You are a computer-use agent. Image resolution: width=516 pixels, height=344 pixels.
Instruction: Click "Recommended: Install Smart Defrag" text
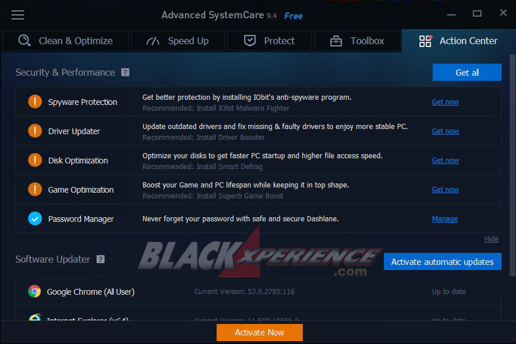point(202,167)
